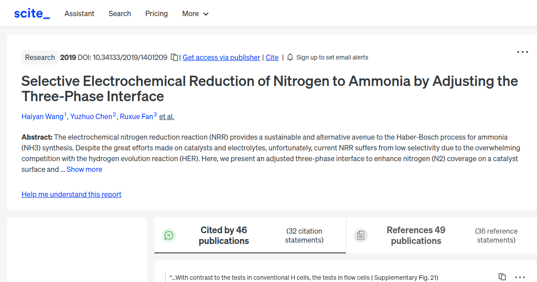Click the bell icon for email alerts

pos(290,57)
